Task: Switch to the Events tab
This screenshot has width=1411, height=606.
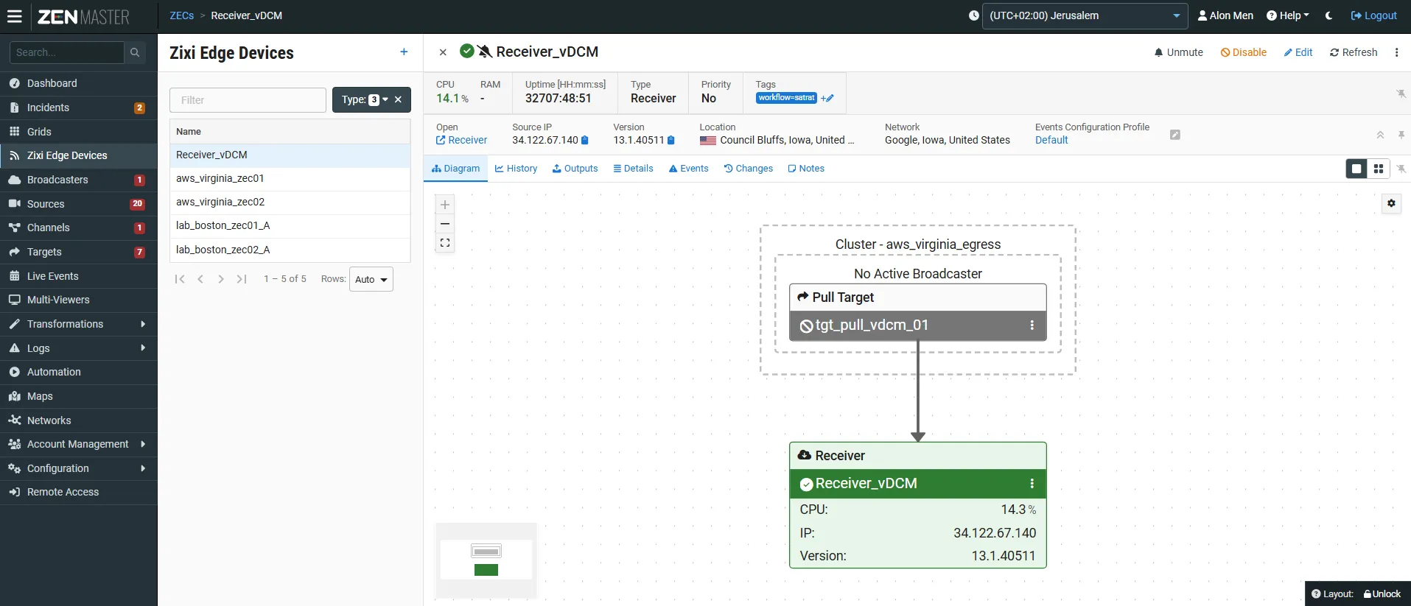Action: (x=688, y=169)
